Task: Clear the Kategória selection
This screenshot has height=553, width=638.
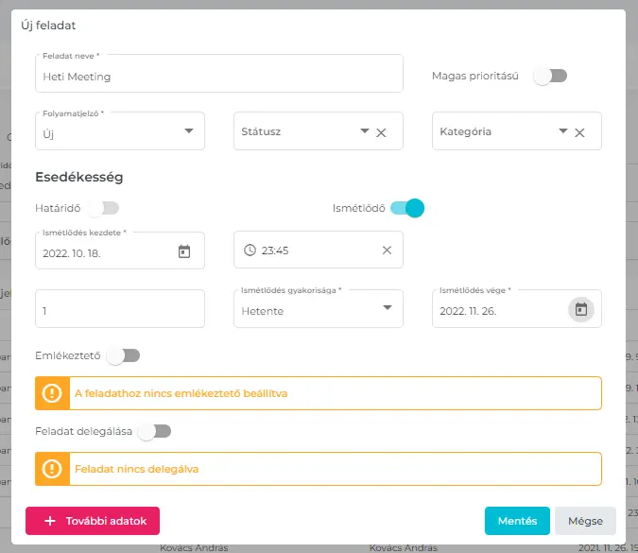Action: [580, 132]
